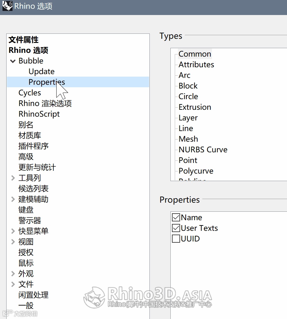Expand the 视图 tree node

coord(13,242)
